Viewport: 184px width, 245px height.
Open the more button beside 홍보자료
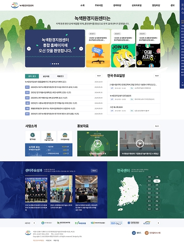[x=157, y=126]
